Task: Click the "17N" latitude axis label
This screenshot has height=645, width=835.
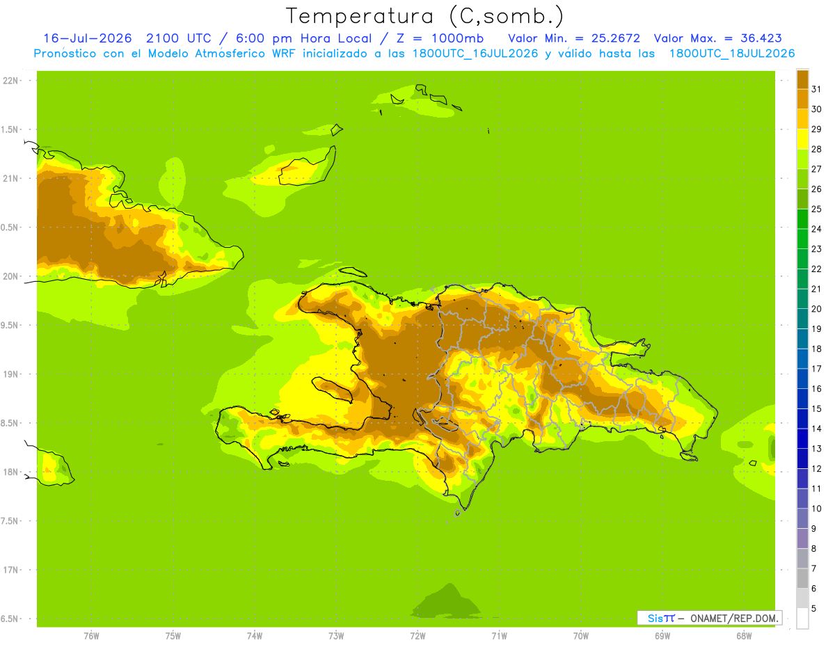Action: pos(10,570)
